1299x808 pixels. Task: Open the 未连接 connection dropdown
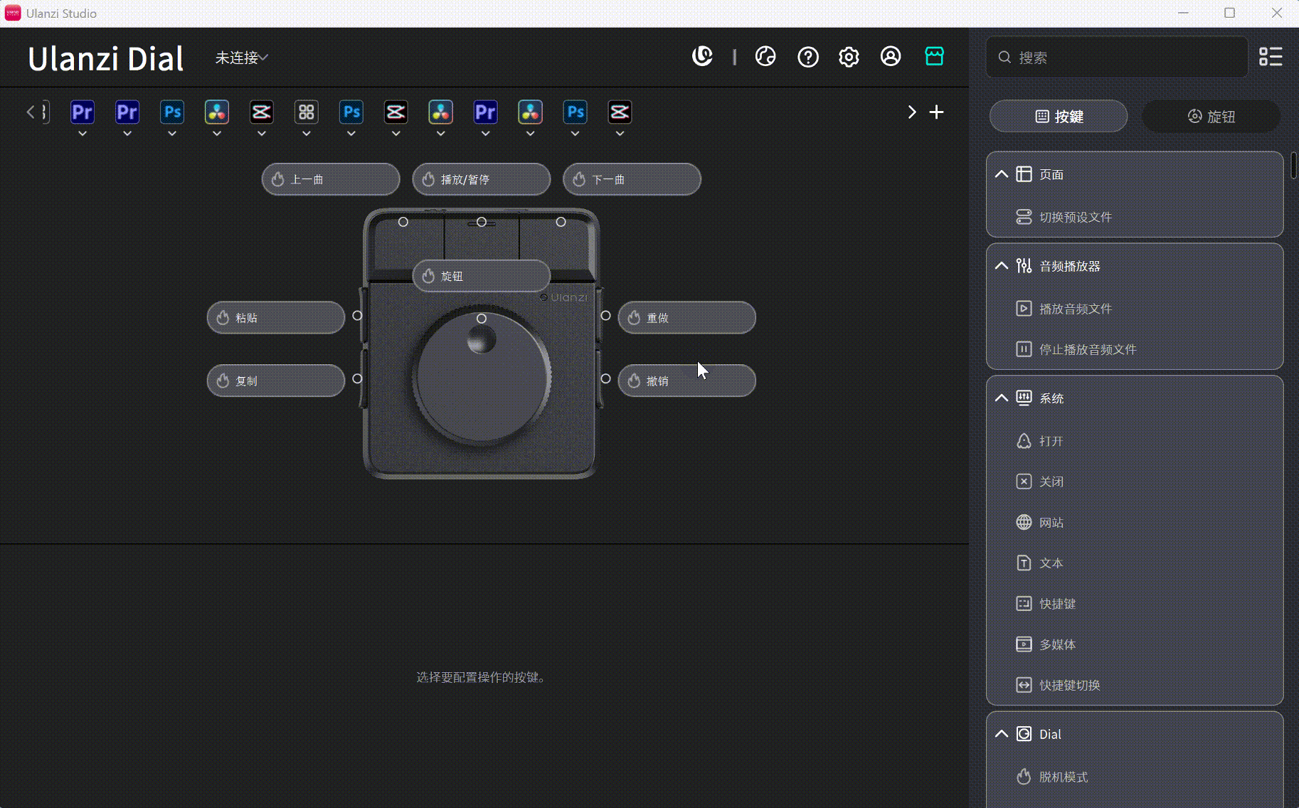pos(240,58)
